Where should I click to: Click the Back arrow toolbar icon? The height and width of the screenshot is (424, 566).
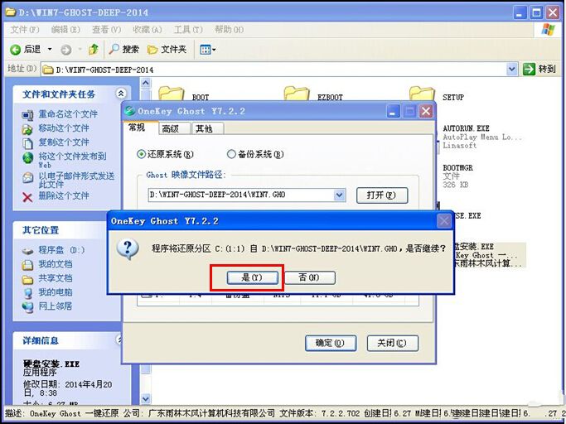tap(15, 50)
